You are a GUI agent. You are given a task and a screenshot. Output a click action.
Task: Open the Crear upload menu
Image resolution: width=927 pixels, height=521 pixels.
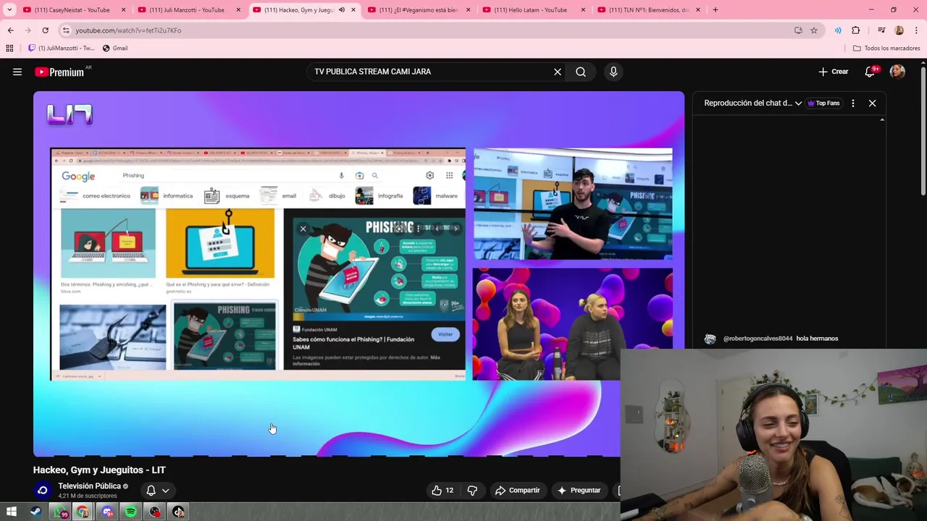[x=834, y=72]
